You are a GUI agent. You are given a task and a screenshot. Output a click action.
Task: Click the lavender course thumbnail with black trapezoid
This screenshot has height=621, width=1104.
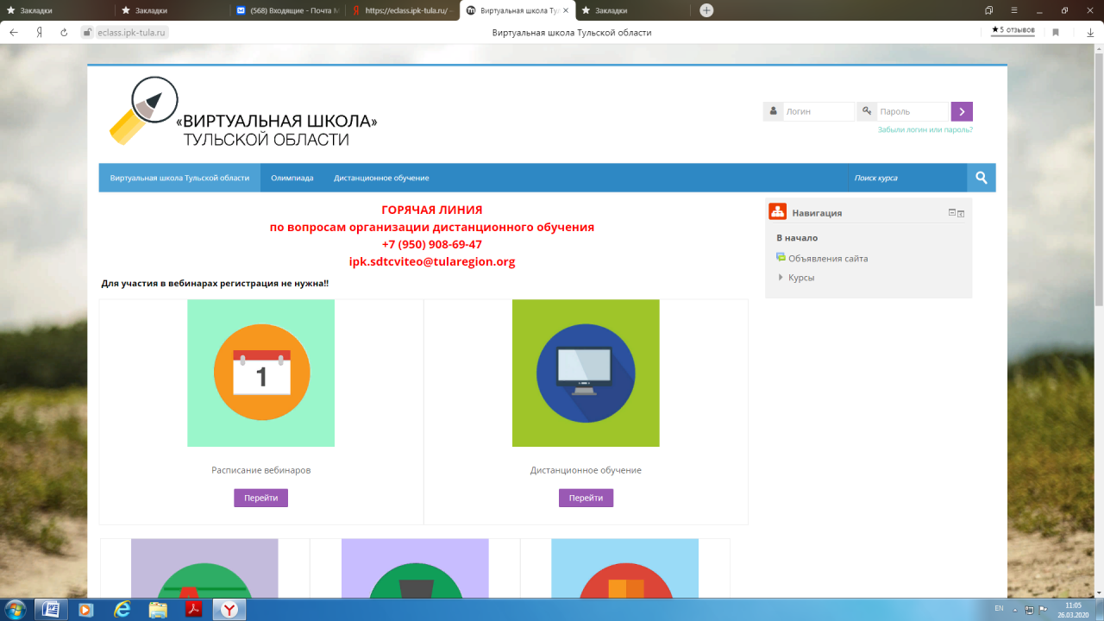(x=415, y=567)
